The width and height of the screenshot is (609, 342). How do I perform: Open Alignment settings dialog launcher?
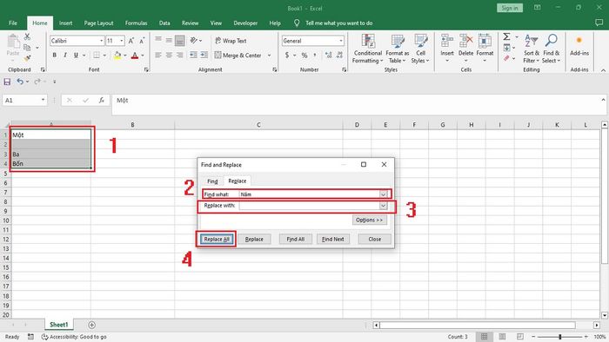[x=275, y=69]
